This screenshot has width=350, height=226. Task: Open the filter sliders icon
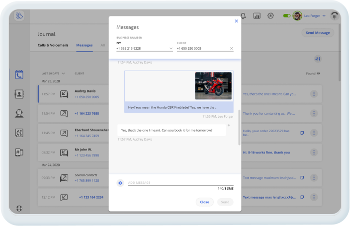pyautogui.click(x=318, y=59)
